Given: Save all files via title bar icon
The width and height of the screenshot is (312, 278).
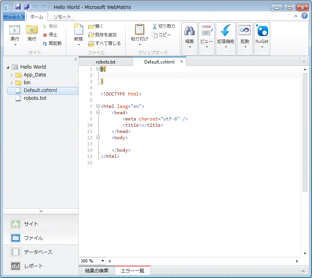Looking at the screenshot, I should click(x=27, y=7).
